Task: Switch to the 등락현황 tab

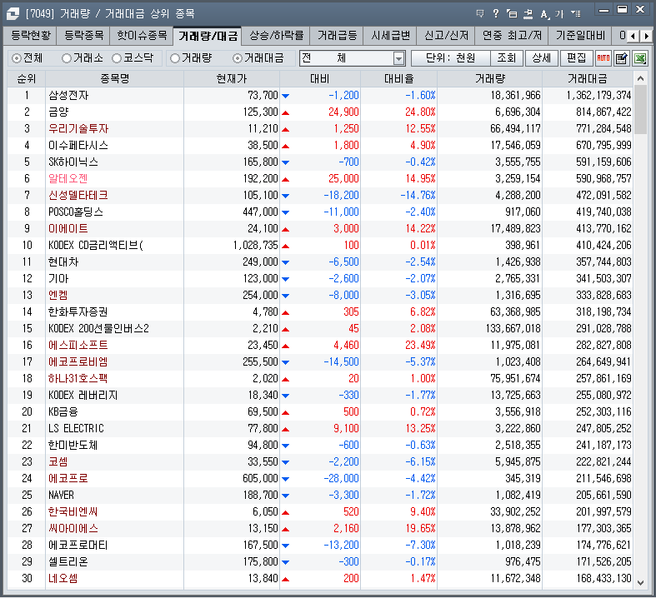Action: pos(30,36)
